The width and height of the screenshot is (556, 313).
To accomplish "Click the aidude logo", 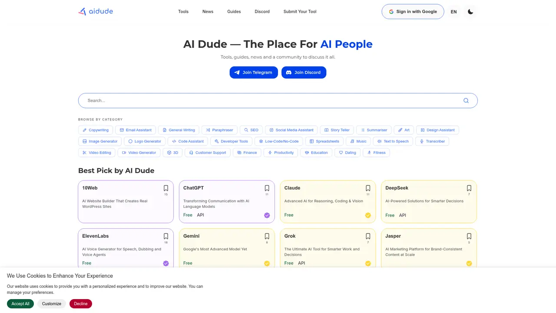I will 96,12.
